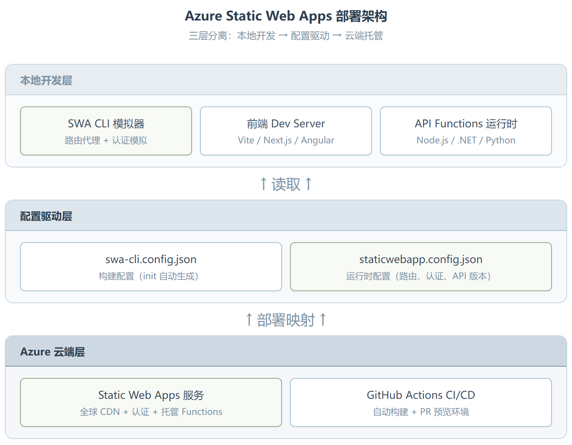The image size is (572, 445).
Task: Click the Static Web Apps 服务 card
Action: pos(151,402)
